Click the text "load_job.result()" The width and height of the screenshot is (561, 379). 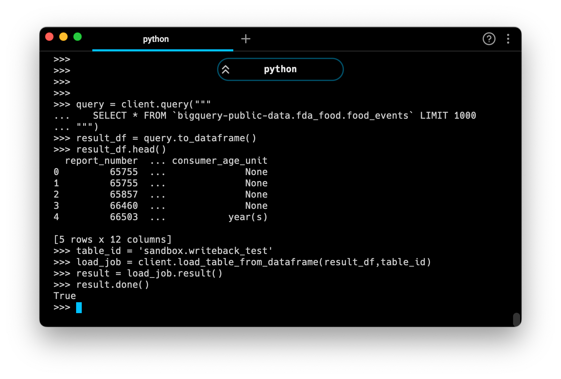(175, 273)
